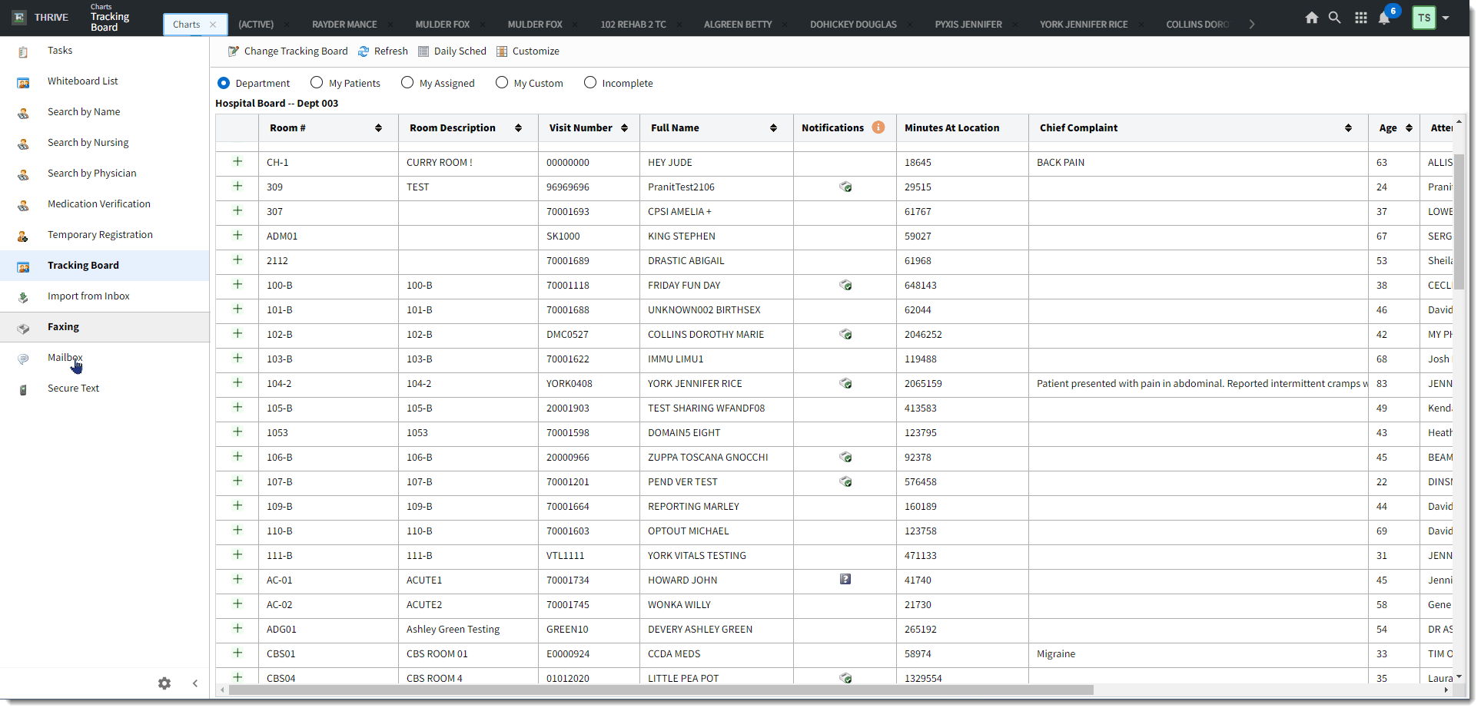The image size is (1481, 711).
Task: Select the My Custom radio button
Action: (502, 82)
